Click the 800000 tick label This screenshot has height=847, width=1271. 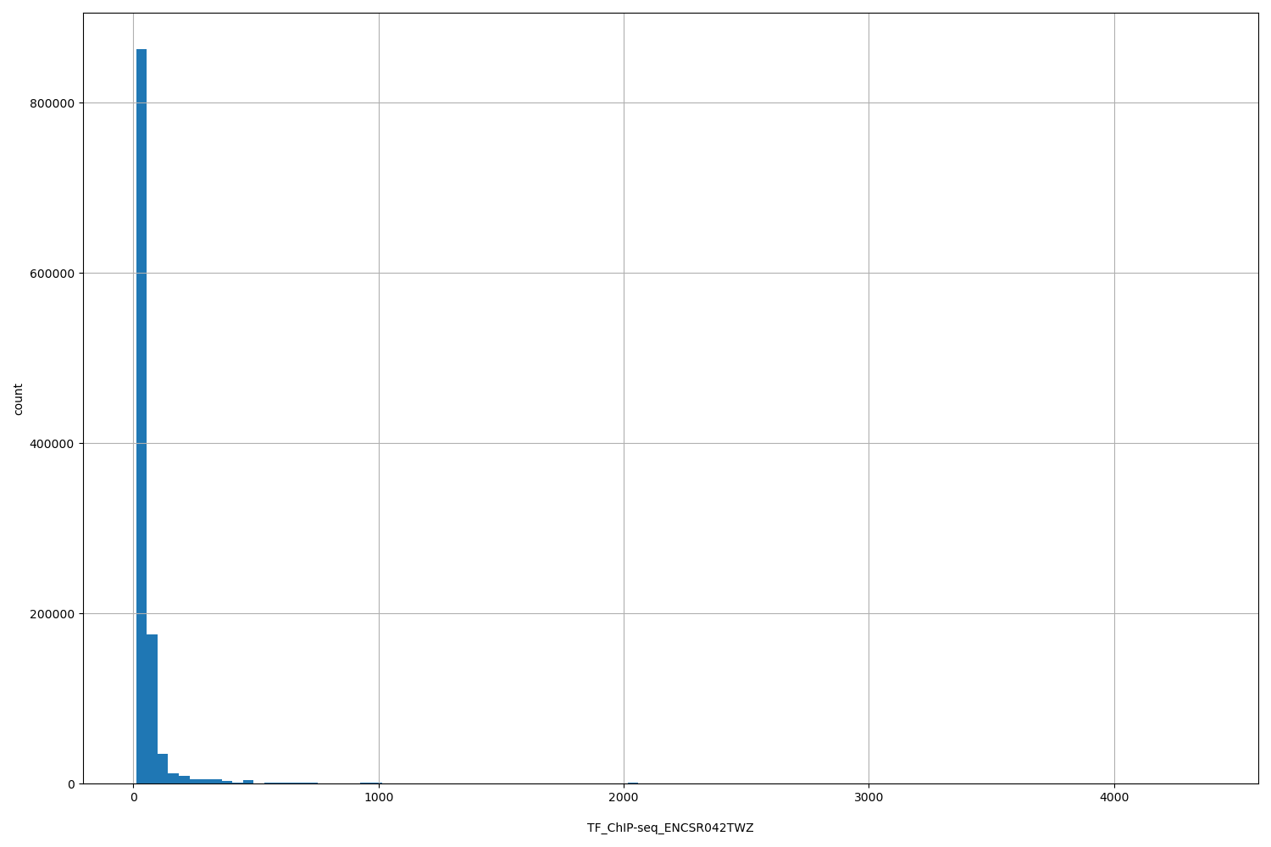[x=53, y=102]
